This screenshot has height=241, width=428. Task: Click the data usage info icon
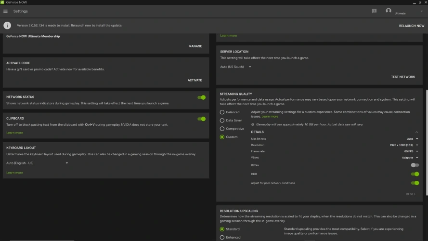tap(253, 124)
